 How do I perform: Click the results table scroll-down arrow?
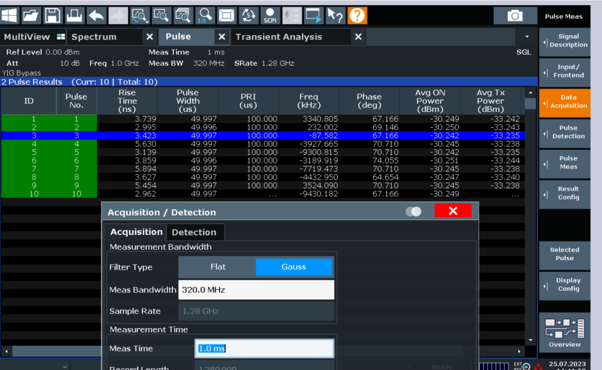pos(531,340)
